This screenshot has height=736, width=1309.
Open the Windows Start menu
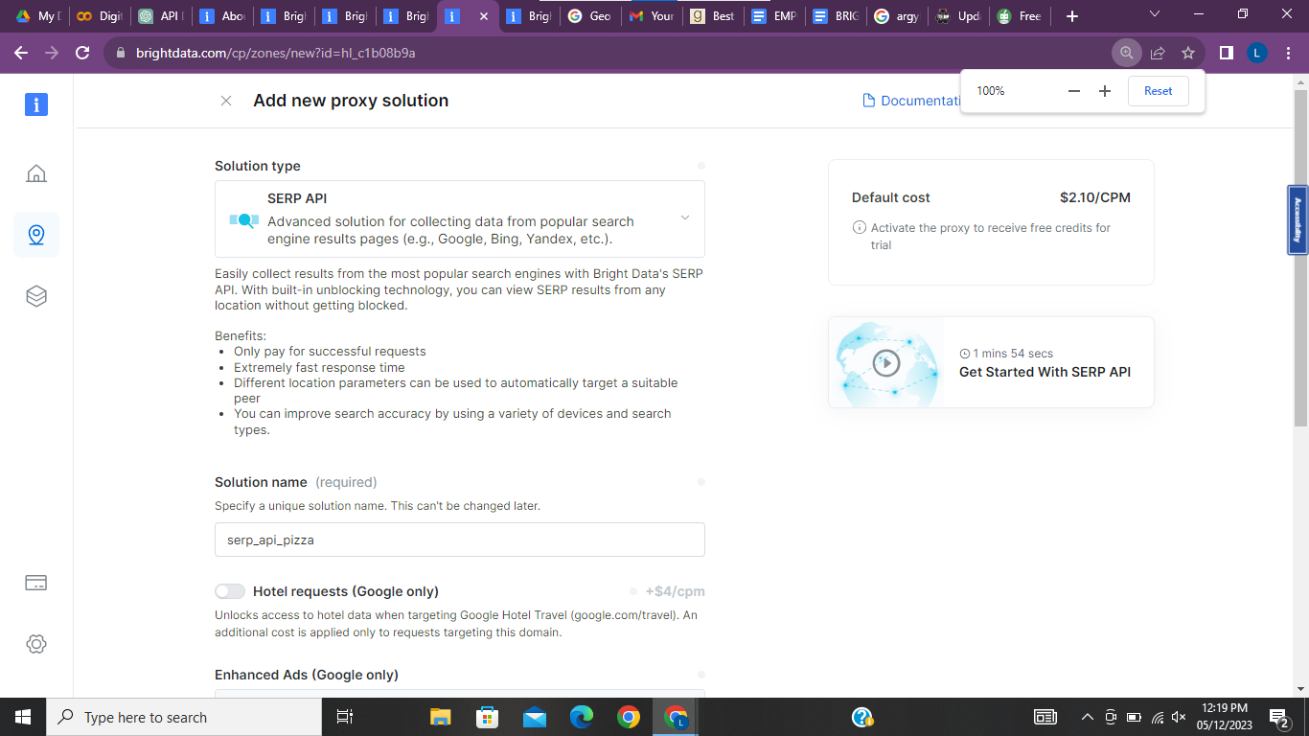pos(23,717)
